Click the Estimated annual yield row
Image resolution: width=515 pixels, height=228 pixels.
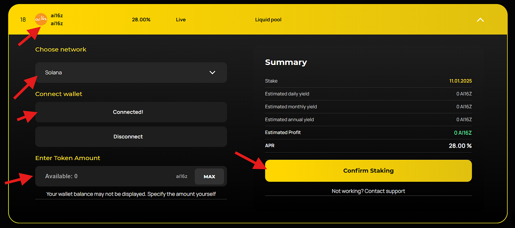coord(368,119)
